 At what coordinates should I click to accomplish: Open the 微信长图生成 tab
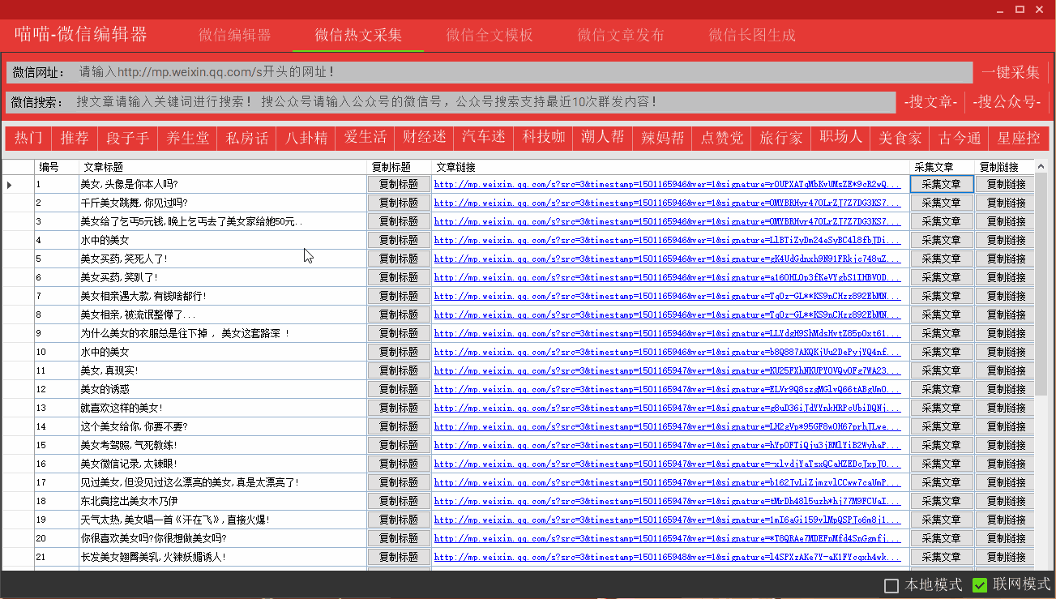tap(752, 35)
